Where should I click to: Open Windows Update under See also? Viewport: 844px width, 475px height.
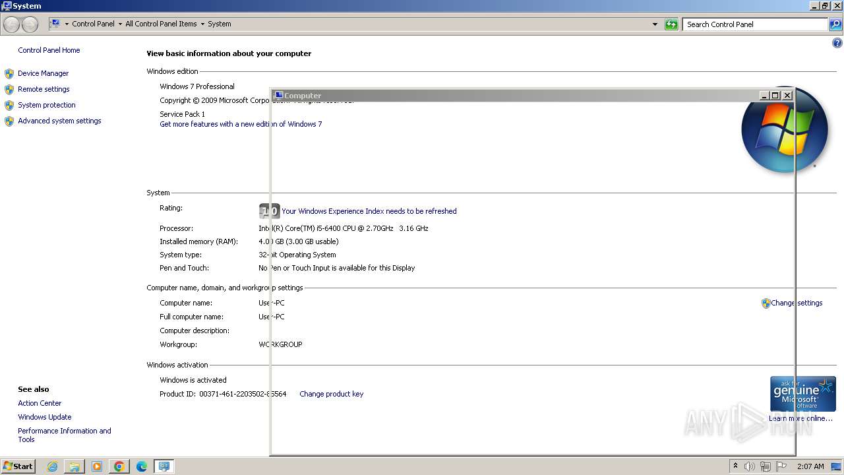pyautogui.click(x=45, y=417)
